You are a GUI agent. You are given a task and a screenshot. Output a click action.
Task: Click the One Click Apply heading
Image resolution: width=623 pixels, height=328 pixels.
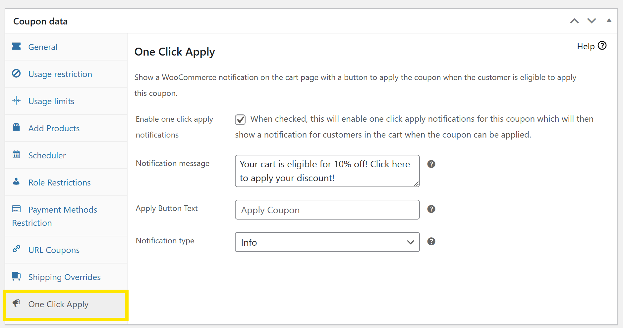coord(175,52)
